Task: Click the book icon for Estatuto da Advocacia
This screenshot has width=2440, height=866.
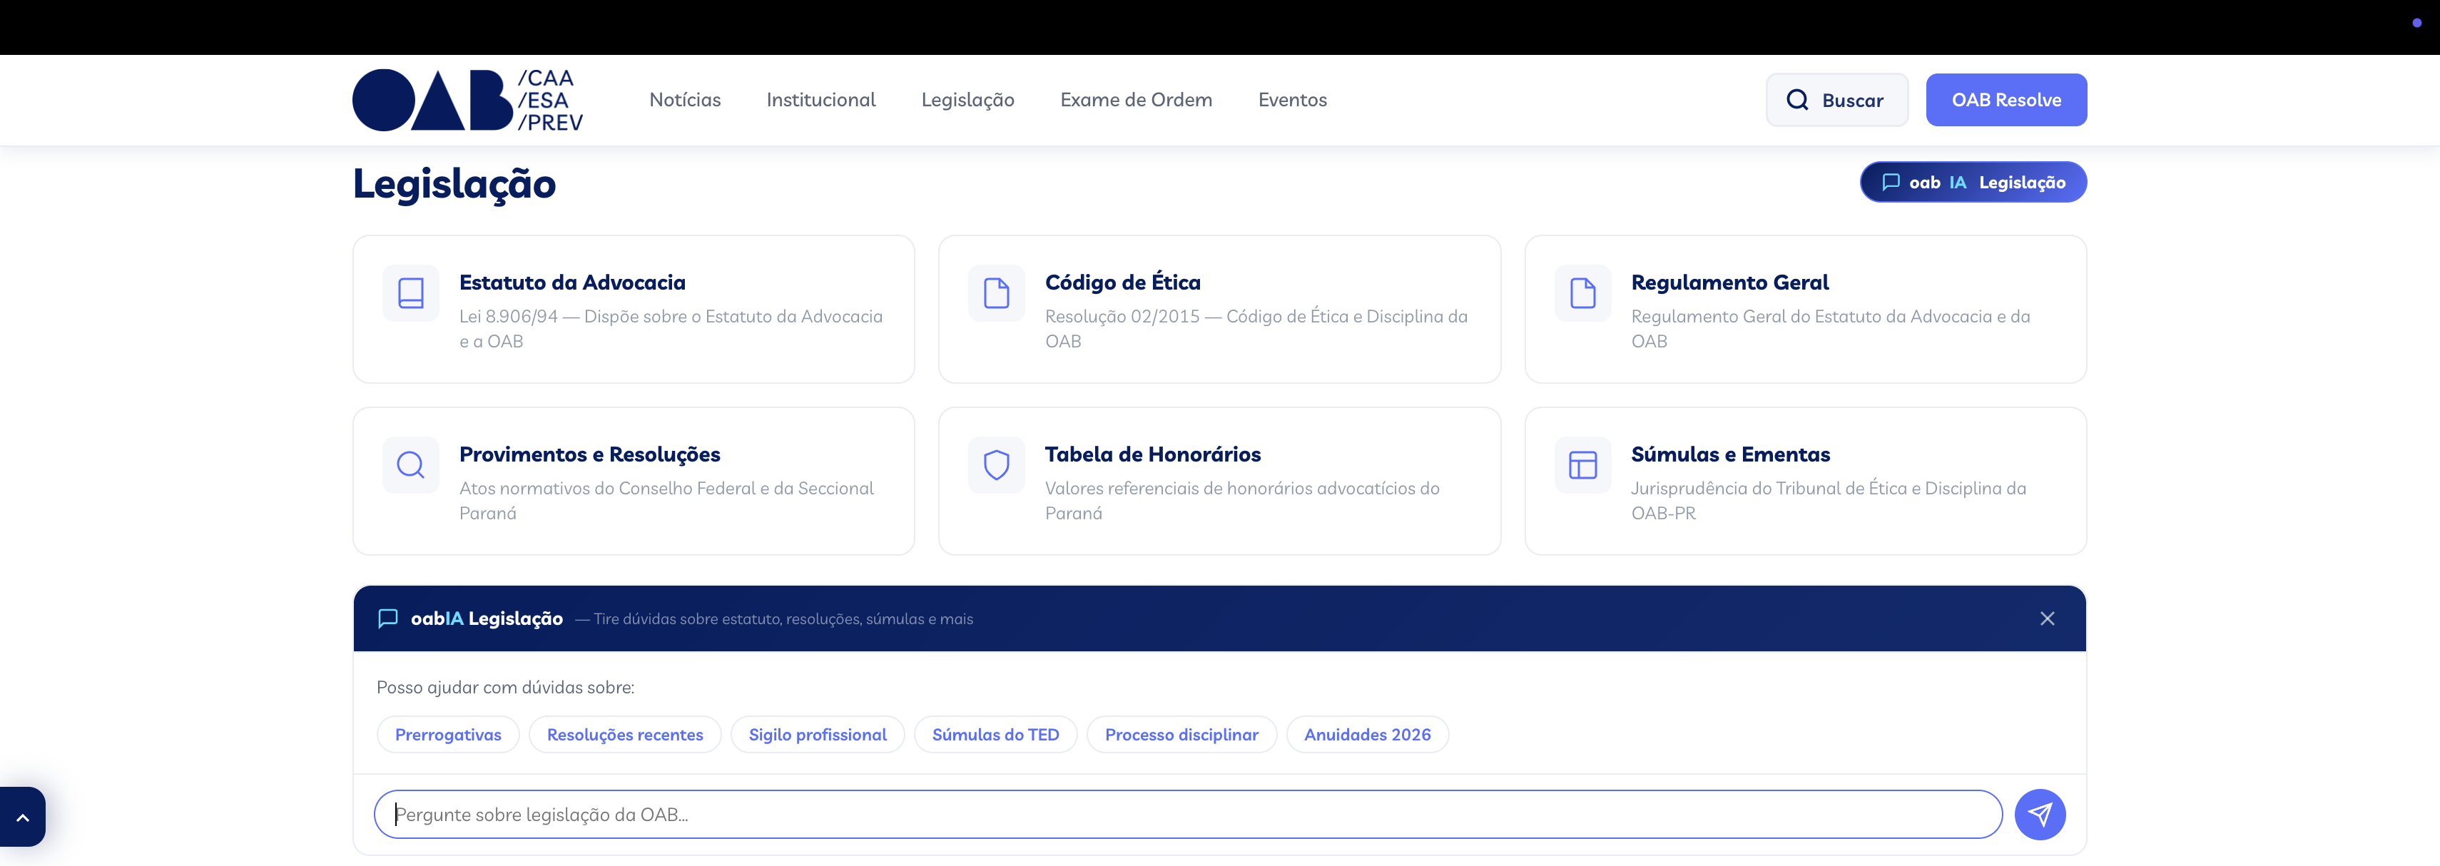Action: 410,292
